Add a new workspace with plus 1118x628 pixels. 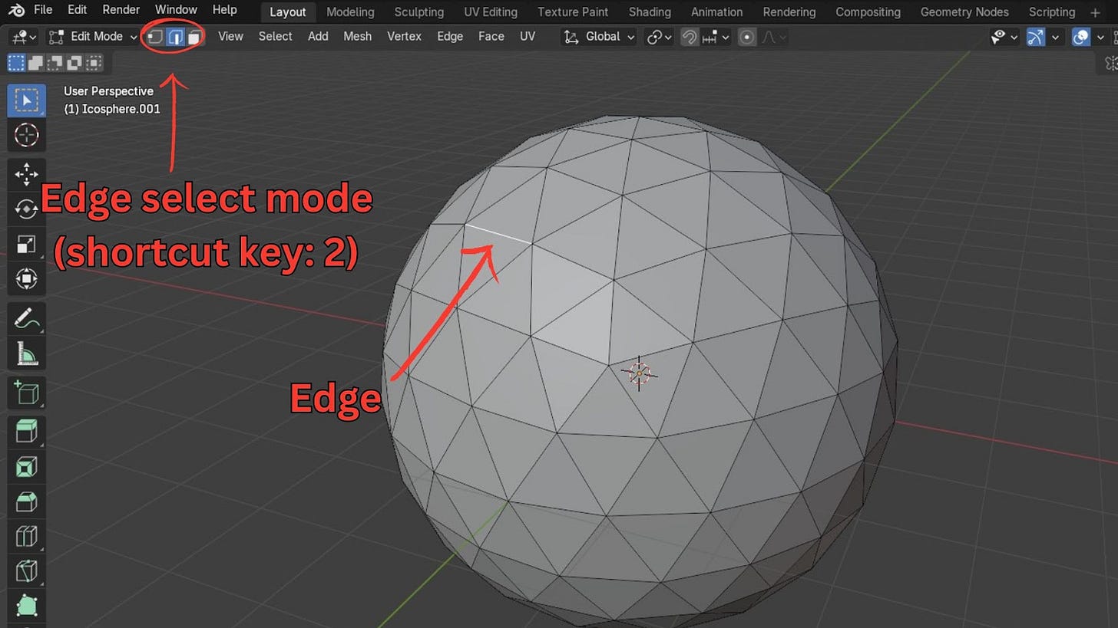pos(1095,12)
